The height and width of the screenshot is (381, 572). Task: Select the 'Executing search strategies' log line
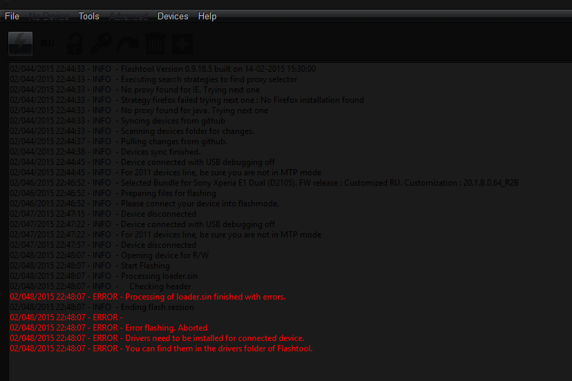pyautogui.click(x=153, y=79)
